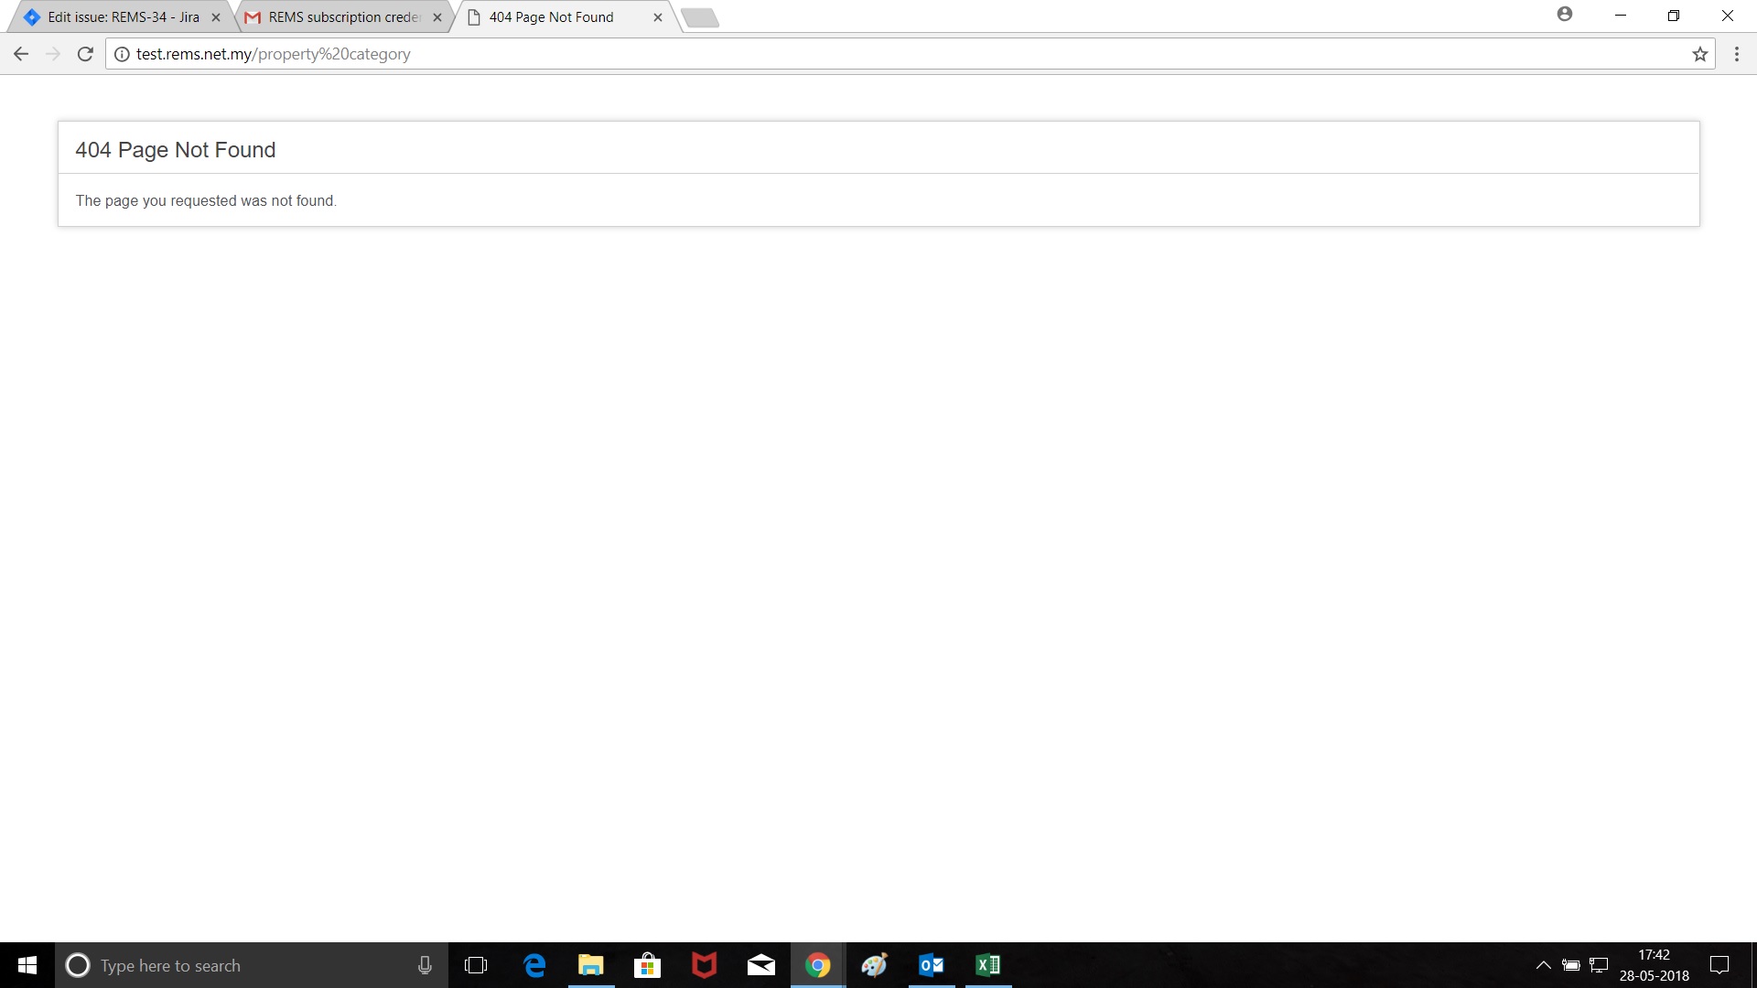1757x988 pixels.
Task: Open File Explorer from taskbar
Action: 591,965
